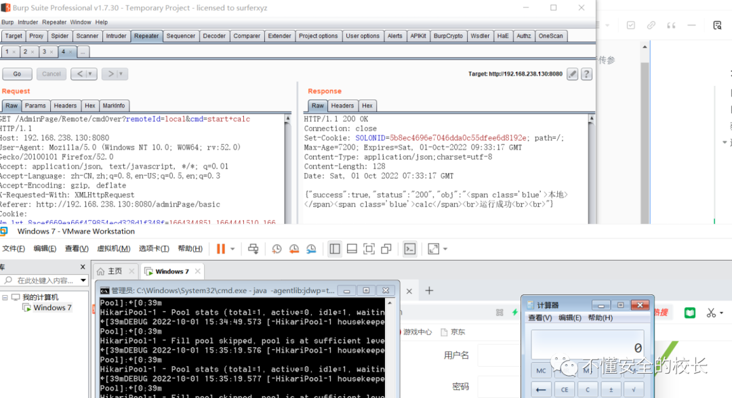732x398 pixels.
Task: Click calculator square root button
Action: click(x=634, y=390)
